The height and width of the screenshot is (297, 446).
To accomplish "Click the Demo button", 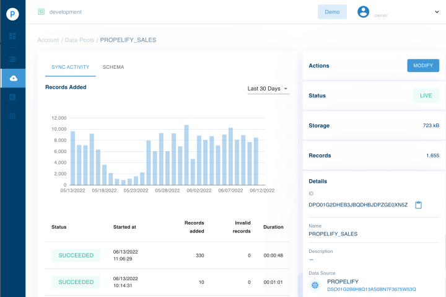I will click(332, 12).
